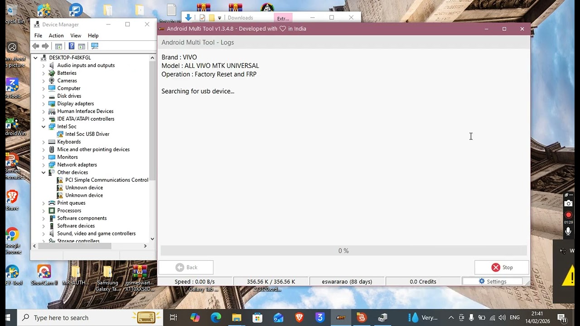The width and height of the screenshot is (580, 326).
Task: Open 3uTools from the taskbar
Action: click(x=320, y=318)
